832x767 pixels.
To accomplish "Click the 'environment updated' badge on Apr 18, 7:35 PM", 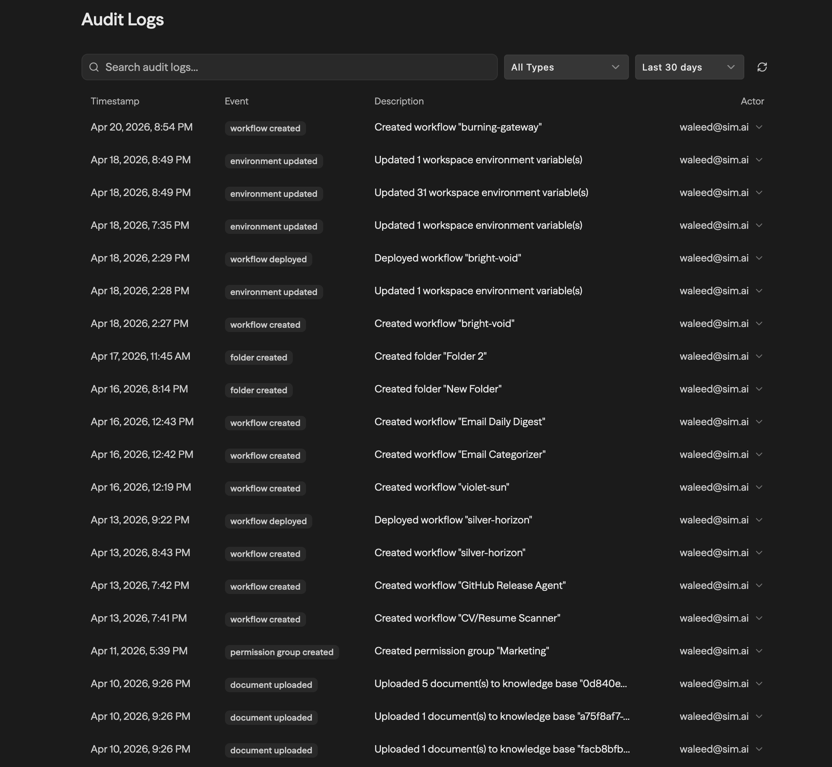I will (274, 226).
